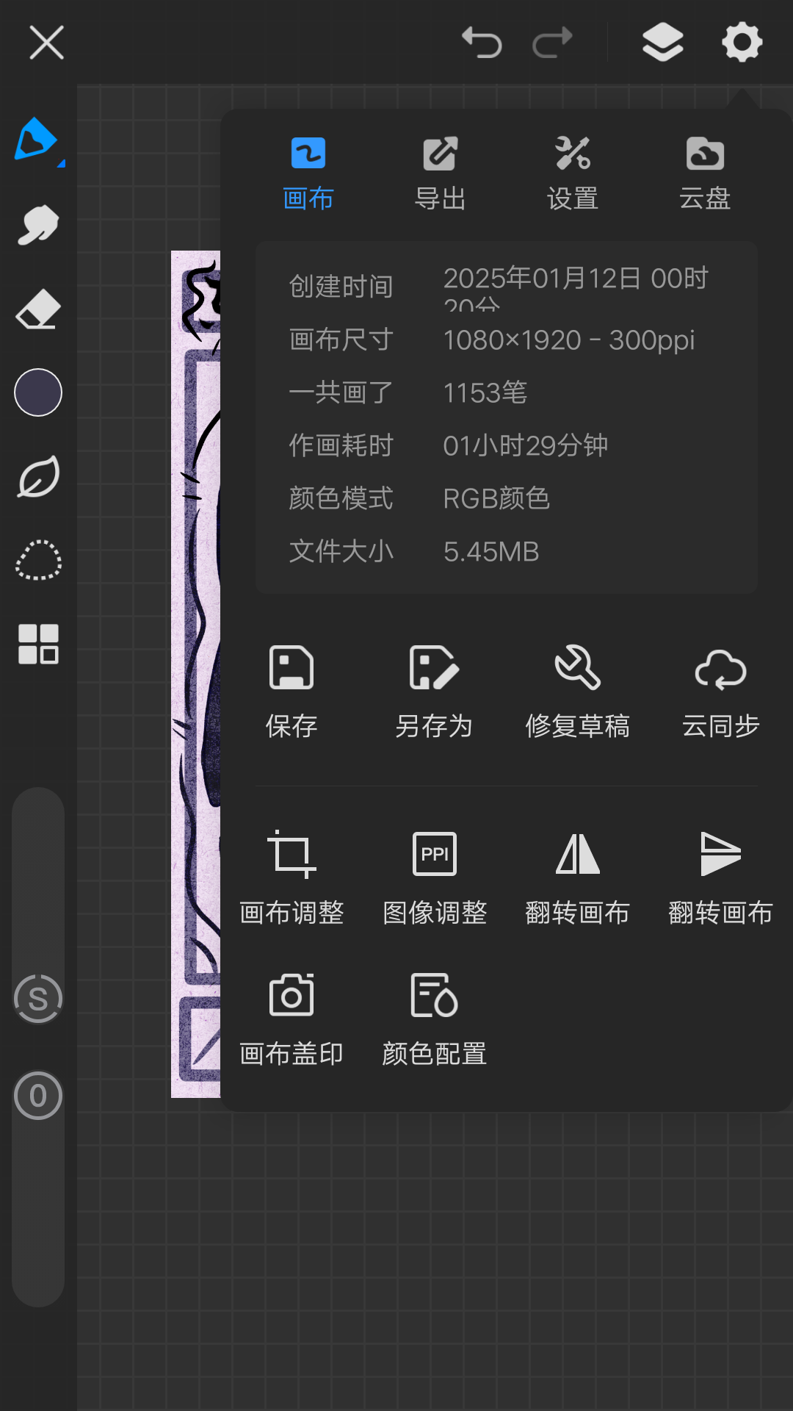Viewport: 793px width, 1411px height.
Task: Choose 另存为 to save a copy
Action: pyautogui.click(x=434, y=692)
